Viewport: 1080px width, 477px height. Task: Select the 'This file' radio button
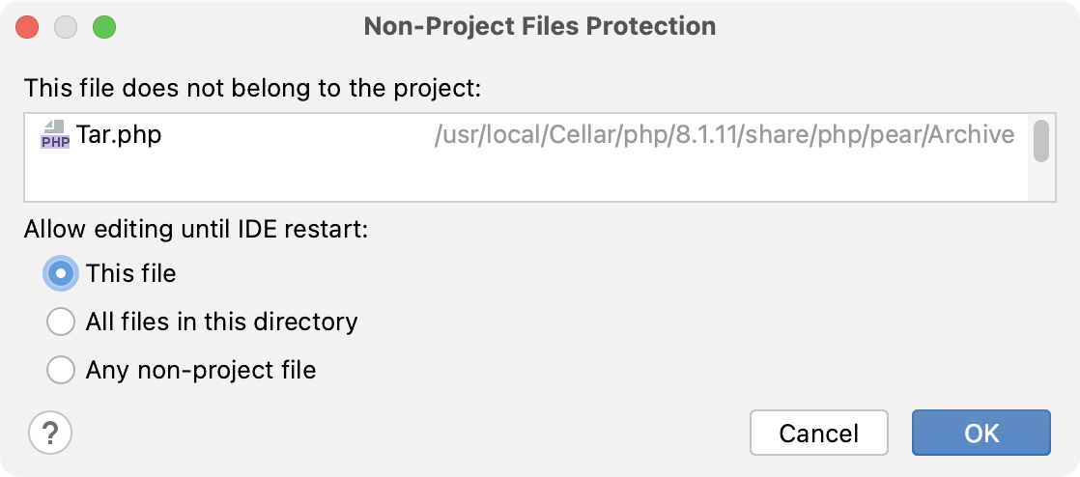click(x=61, y=274)
